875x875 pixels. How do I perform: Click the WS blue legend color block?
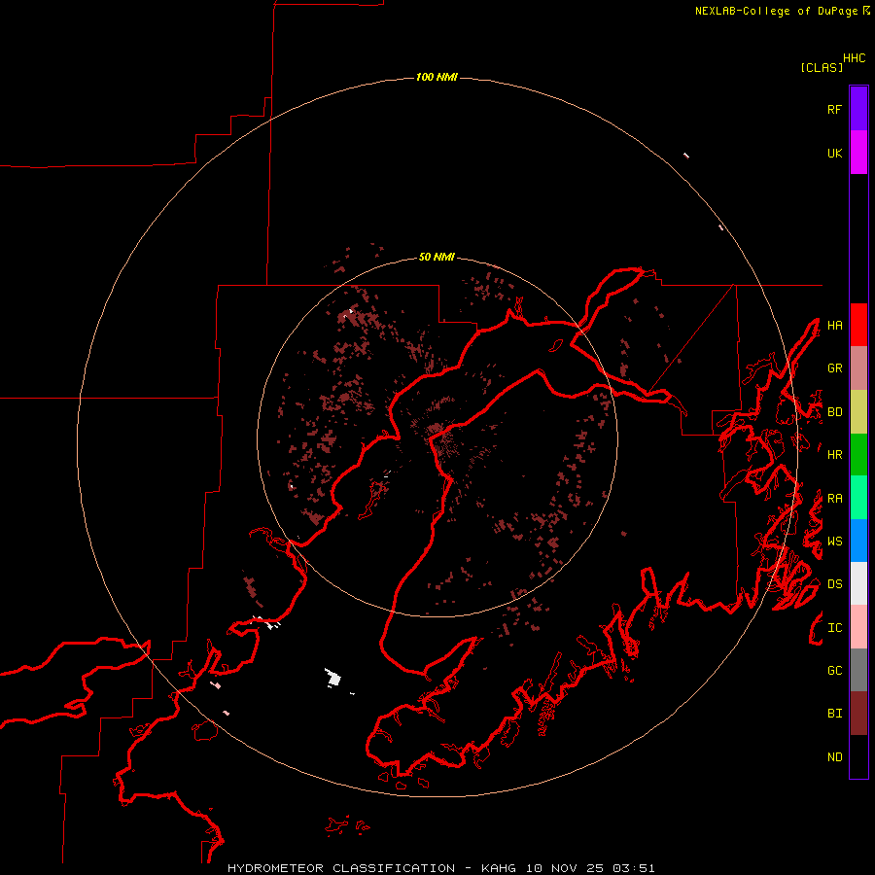pos(858,541)
